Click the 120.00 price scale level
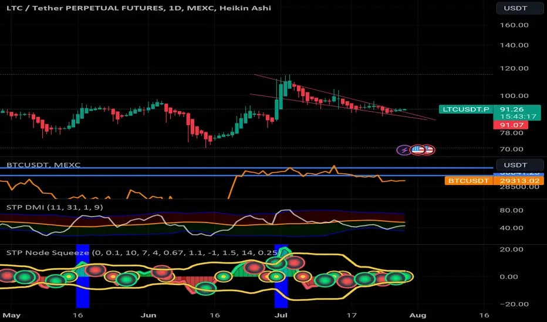The image size is (547, 322). click(514, 68)
